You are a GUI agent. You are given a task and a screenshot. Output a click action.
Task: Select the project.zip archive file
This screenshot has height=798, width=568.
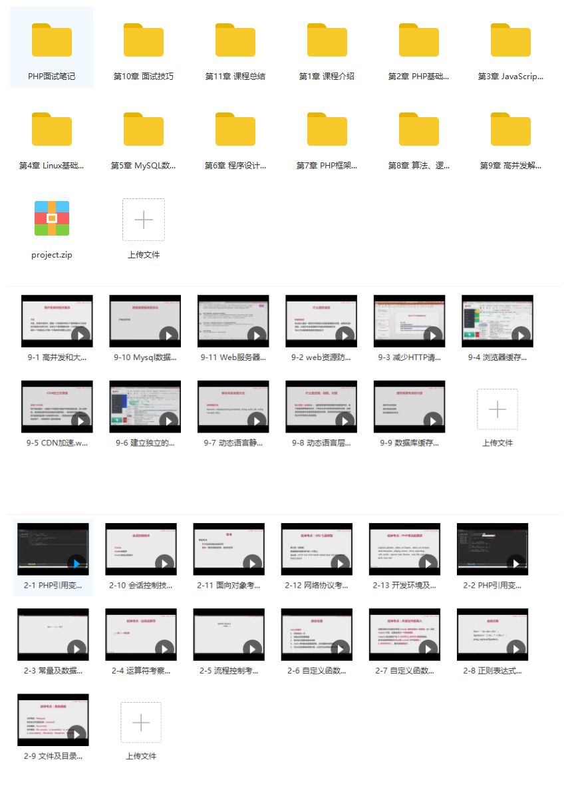(52, 218)
